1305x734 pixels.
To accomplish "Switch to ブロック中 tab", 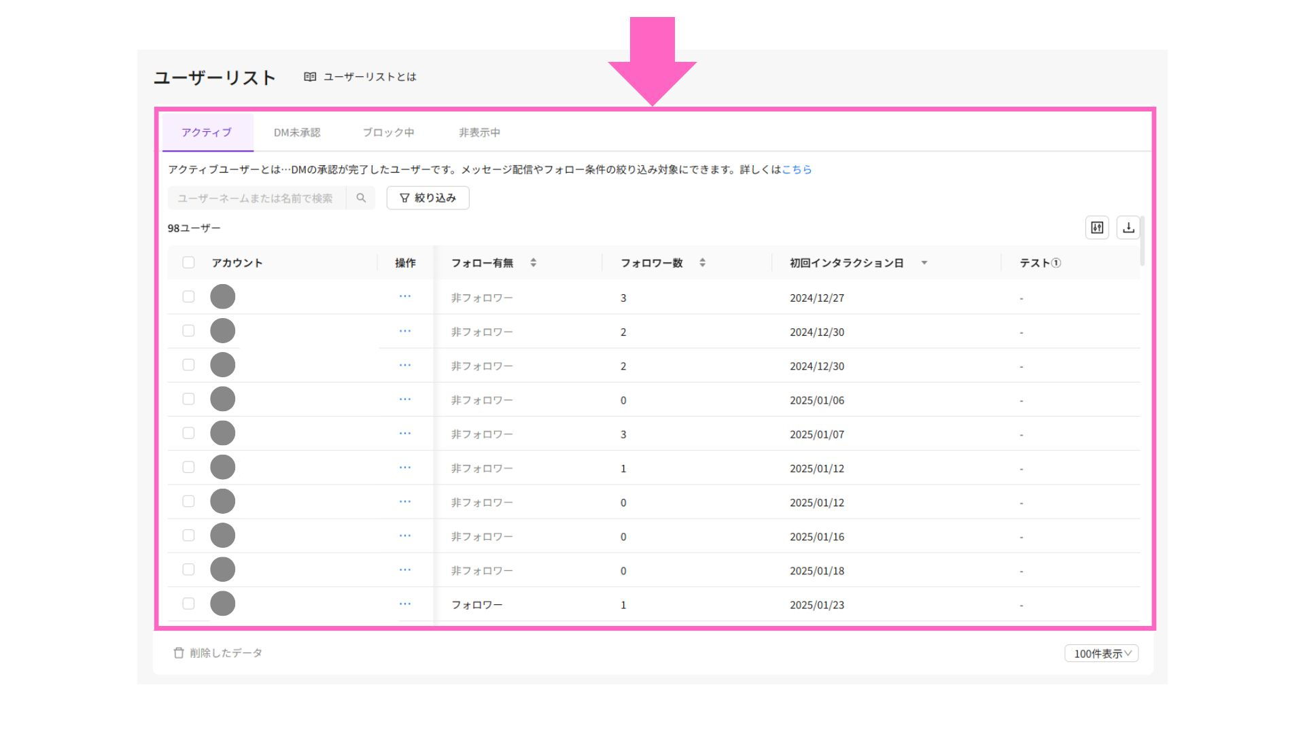I will [x=388, y=133].
